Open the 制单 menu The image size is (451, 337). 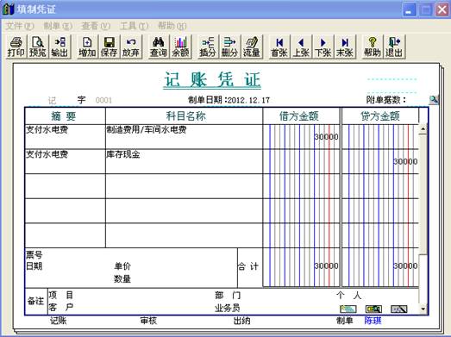pos(58,26)
